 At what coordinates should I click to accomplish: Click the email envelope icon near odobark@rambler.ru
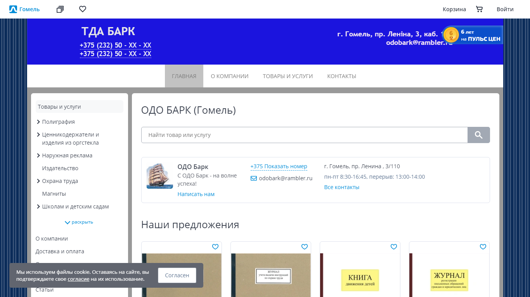[x=254, y=178]
